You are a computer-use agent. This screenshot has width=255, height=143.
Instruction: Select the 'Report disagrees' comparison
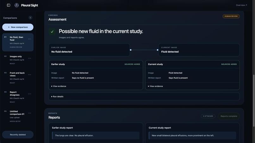point(18,97)
